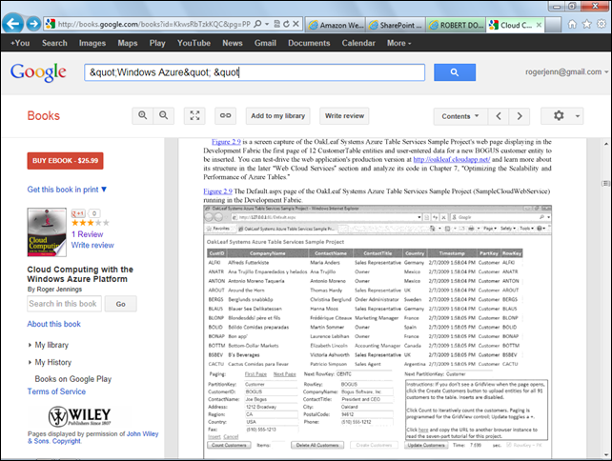Rate the book with the stars
The image size is (612, 461).
coord(91,223)
